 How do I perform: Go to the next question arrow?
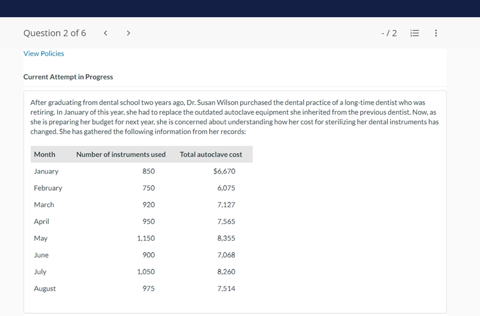tap(129, 33)
